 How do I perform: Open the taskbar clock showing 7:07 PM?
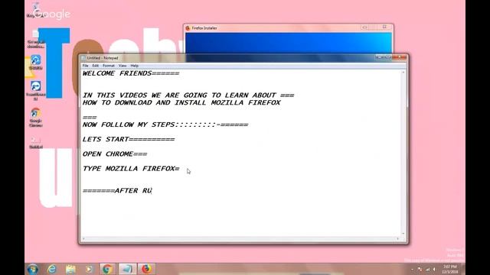tap(450, 269)
